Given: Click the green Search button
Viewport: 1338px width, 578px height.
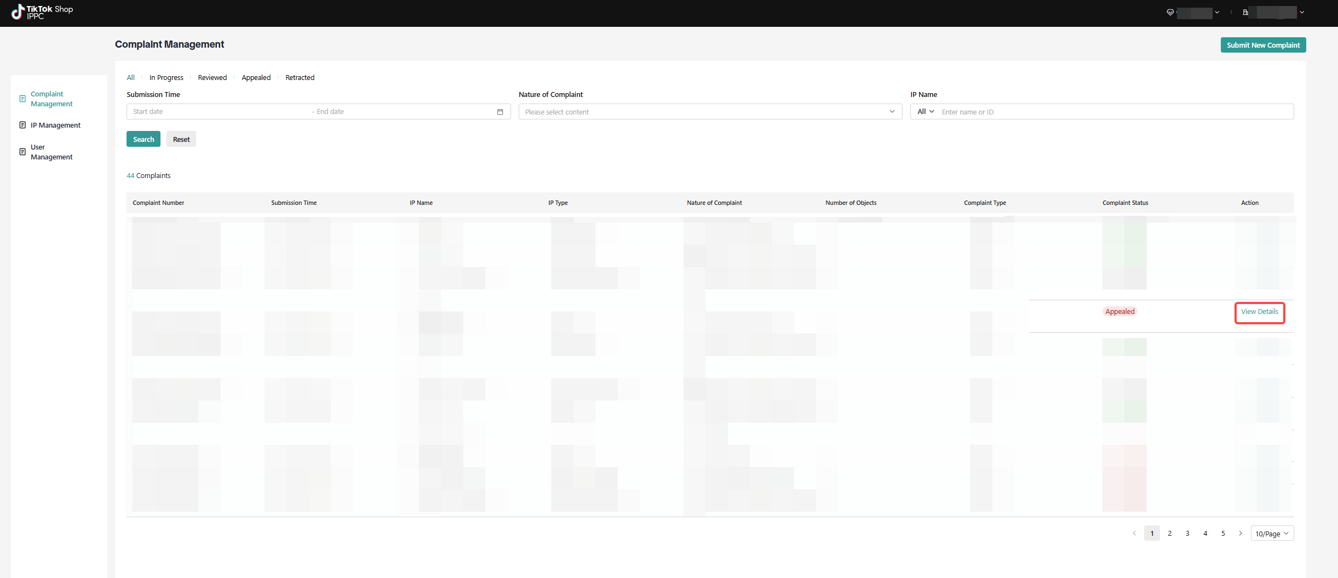Looking at the screenshot, I should pyautogui.click(x=143, y=139).
